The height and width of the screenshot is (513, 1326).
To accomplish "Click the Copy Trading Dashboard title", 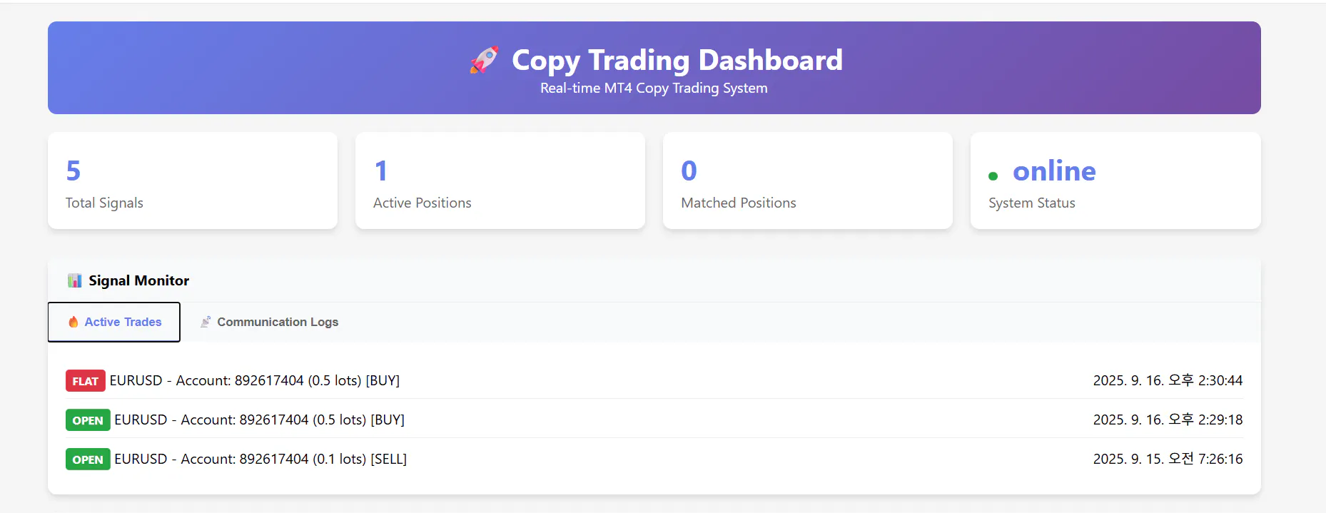I will 677,60.
